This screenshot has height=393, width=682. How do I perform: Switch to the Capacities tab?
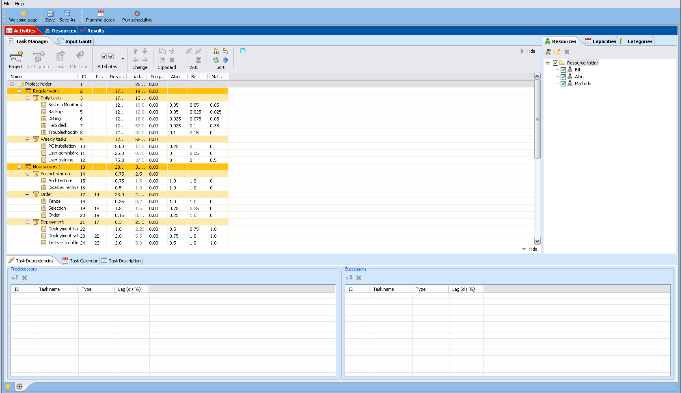click(601, 41)
